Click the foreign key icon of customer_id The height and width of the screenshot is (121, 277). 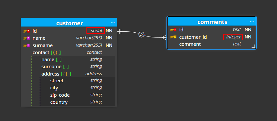click(173, 37)
